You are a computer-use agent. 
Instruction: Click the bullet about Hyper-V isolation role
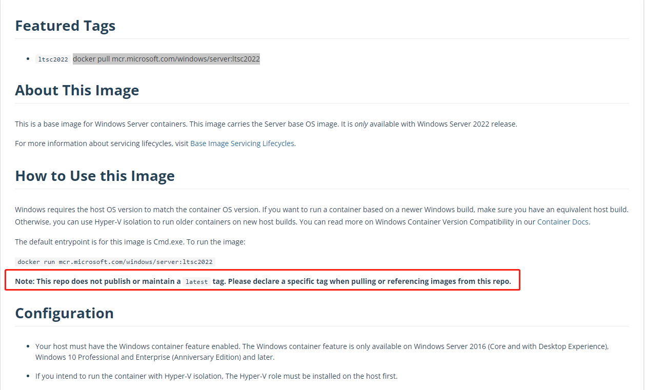click(x=216, y=376)
